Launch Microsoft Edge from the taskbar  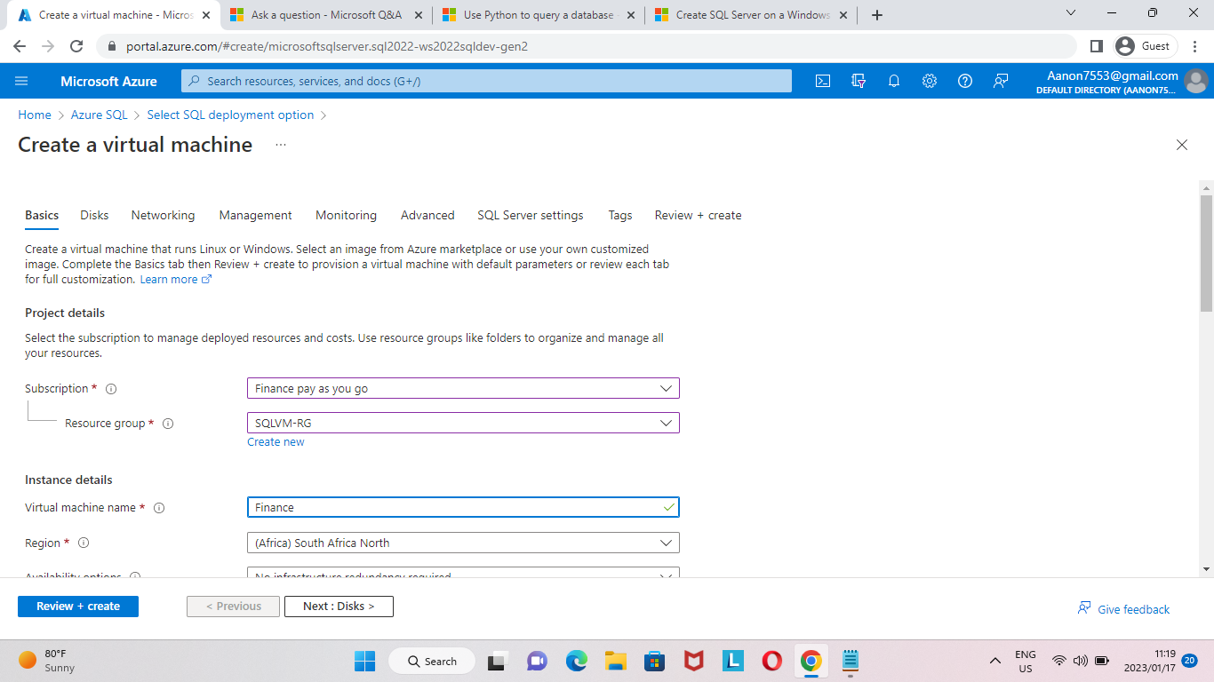click(577, 661)
